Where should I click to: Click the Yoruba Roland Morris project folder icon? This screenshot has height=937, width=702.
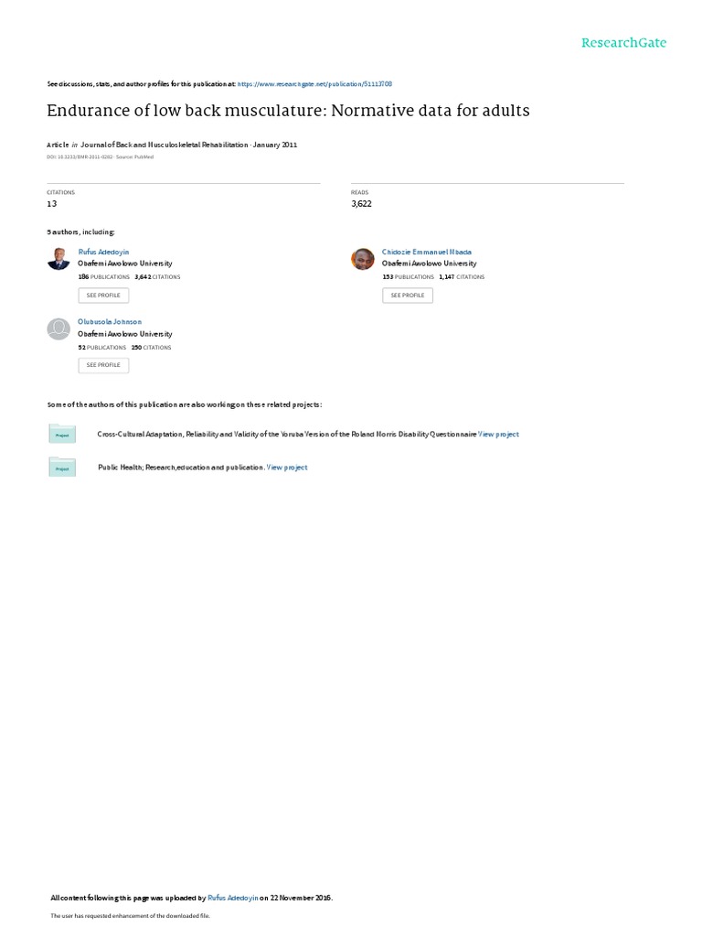pyautogui.click(x=62, y=434)
